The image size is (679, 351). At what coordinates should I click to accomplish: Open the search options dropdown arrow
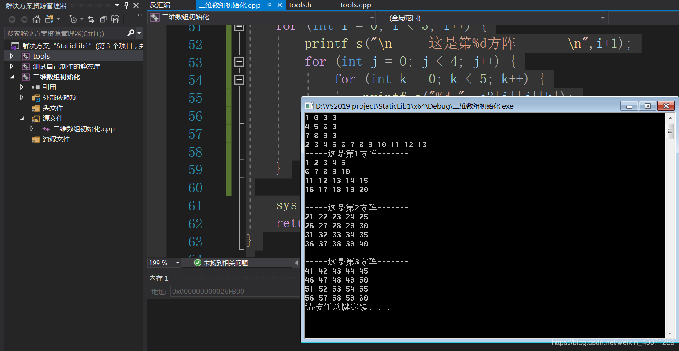[x=139, y=33]
